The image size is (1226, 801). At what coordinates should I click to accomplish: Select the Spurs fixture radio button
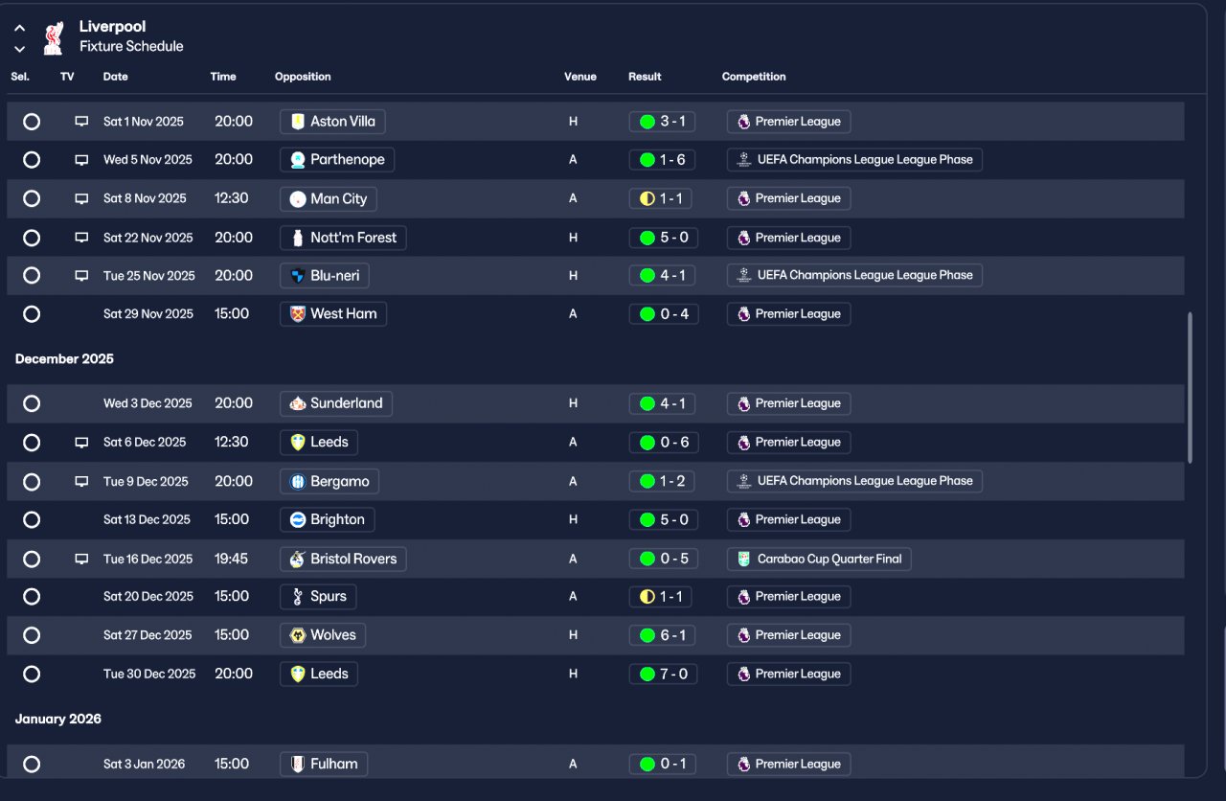32,597
